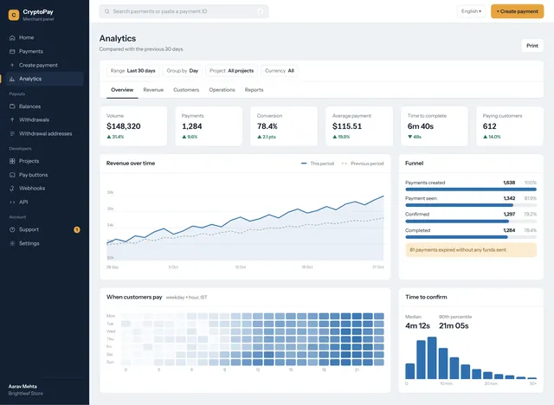
Task: Click the 90th percentile 21m 05s value
Action: click(454, 325)
